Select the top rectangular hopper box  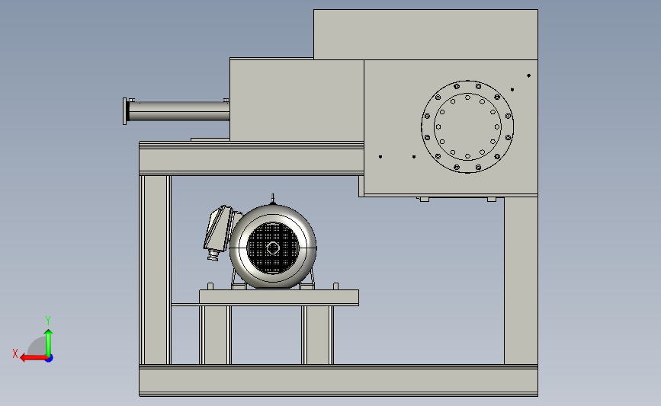pos(425,34)
